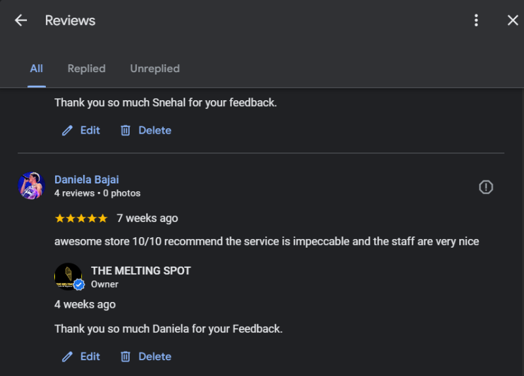The height and width of the screenshot is (376, 524).
Task: Open the three-dot more options menu
Action: [476, 20]
